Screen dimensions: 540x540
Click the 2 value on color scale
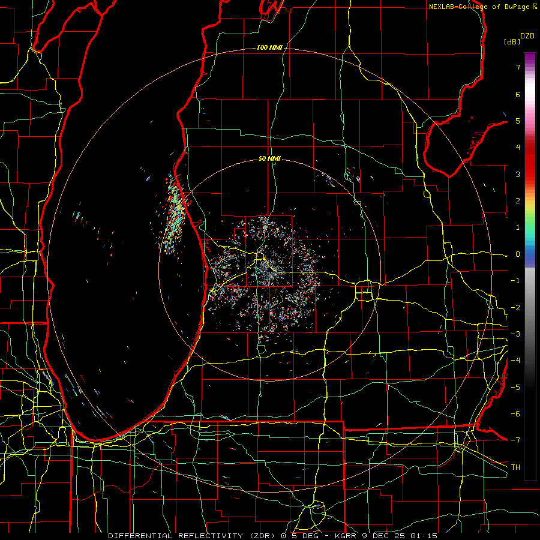click(x=518, y=201)
